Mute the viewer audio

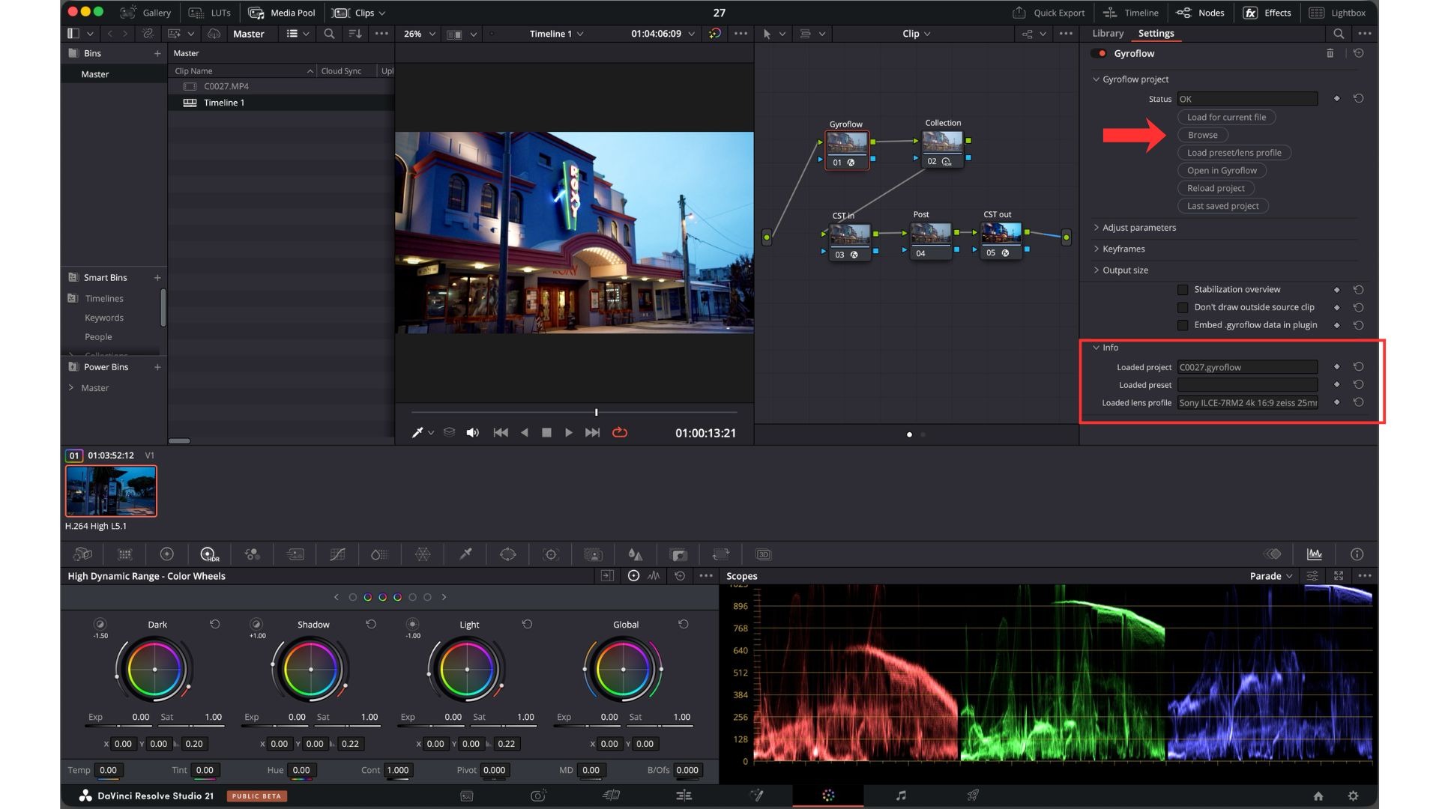click(x=473, y=433)
